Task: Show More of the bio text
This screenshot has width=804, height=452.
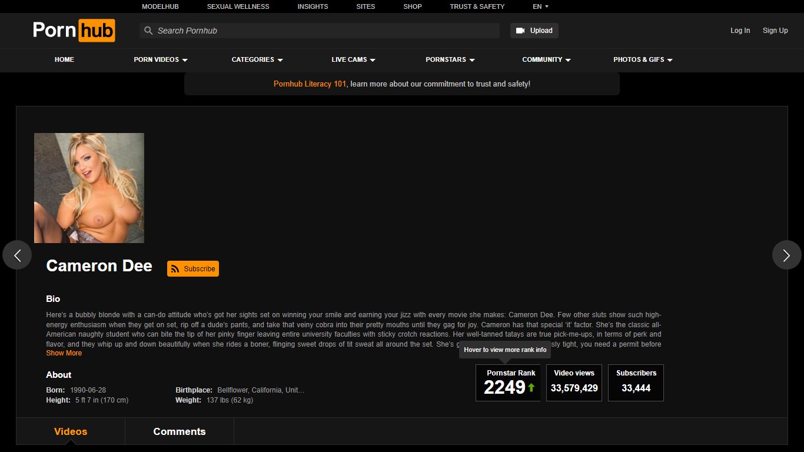Action: 64,353
